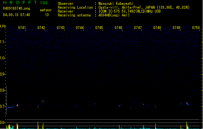Click the receiver value ICOM IC-575
Screen dimensions: 203x129
pos(109,11)
